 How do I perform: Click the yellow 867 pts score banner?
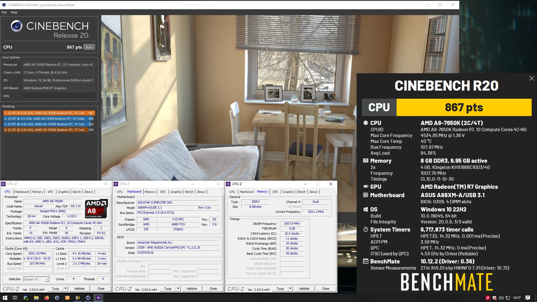[x=464, y=107]
